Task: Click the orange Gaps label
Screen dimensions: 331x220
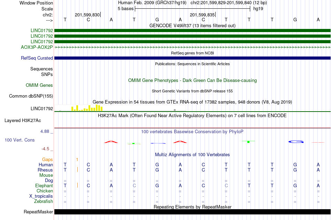Action: [x=47, y=159]
